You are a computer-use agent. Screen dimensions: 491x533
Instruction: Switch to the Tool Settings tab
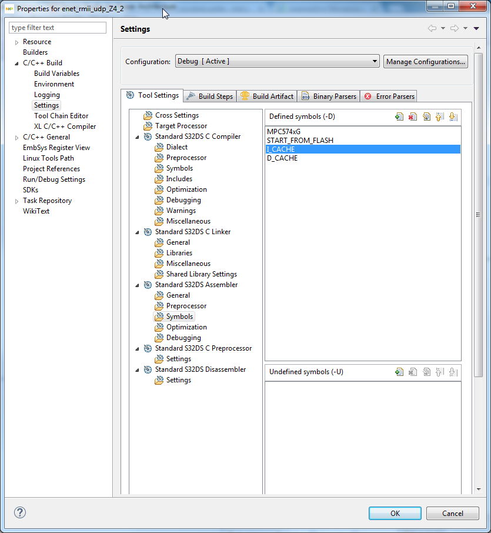click(x=152, y=95)
